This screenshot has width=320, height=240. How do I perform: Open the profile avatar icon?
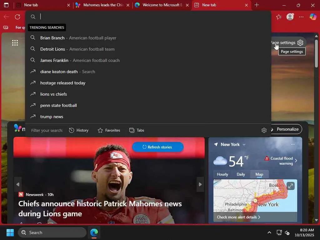coord(290,17)
